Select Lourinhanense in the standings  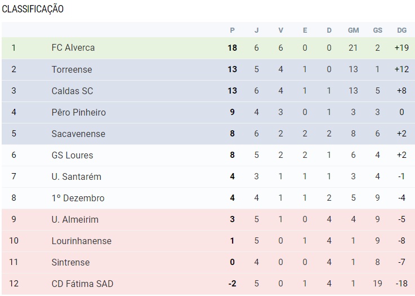pos(82,241)
